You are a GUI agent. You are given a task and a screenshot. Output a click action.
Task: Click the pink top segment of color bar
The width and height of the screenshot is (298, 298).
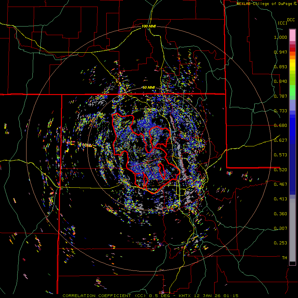click(x=292, y=35)
